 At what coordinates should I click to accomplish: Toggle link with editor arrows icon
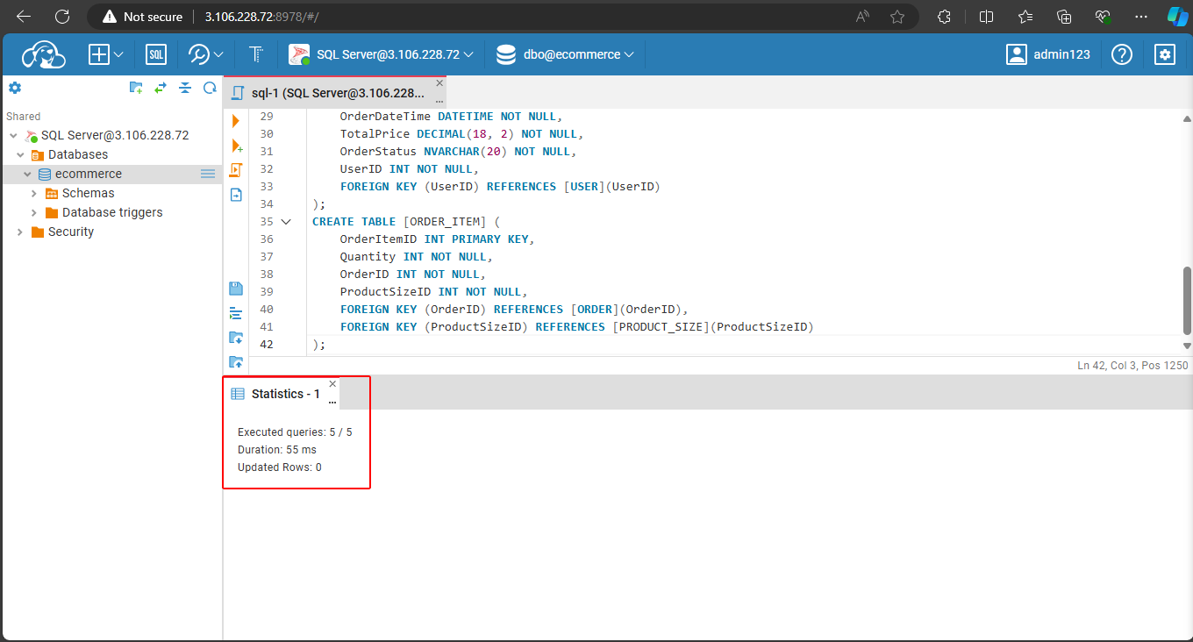coord(161,88)
